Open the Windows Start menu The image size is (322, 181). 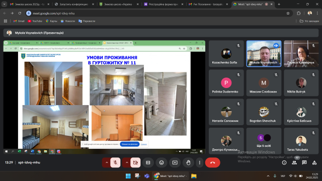pyautogui.click(x=128, y=176)
